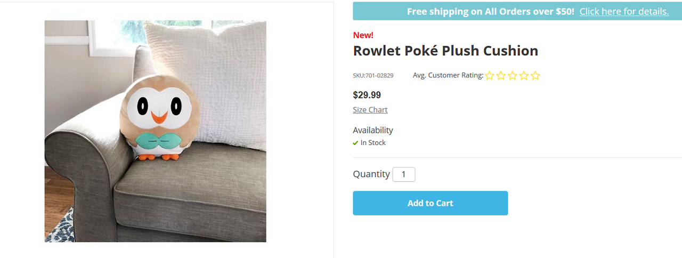This screenshot has height=258, width=682.
Task: Focus the Quantity input field
Action: [404, 174]
